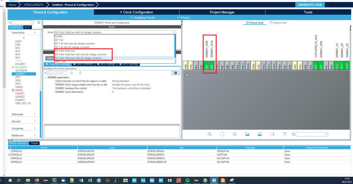Screen dimensions: 353x184
Task: Collapse the SDMMC parameters group
Action: [x=46, y=77]
